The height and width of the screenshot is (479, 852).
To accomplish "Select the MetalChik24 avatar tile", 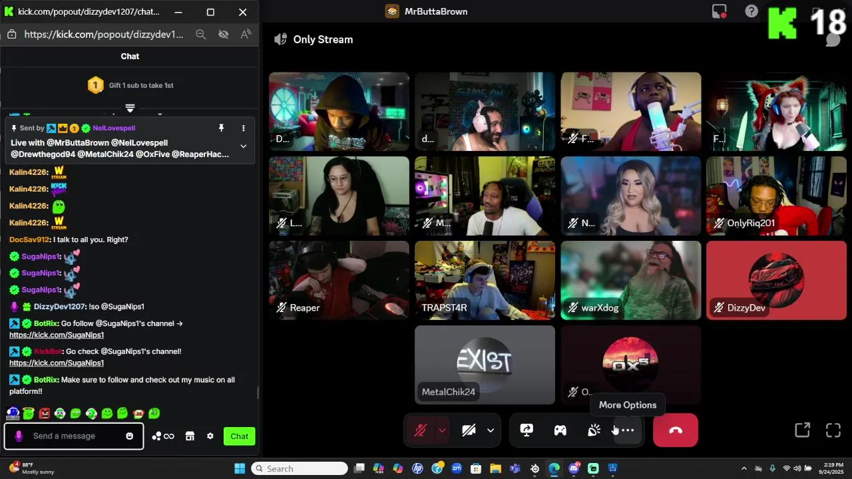I will 485,365.
